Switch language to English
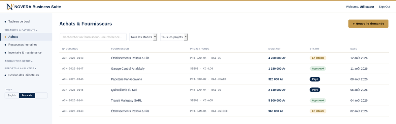 click(12, 95)
